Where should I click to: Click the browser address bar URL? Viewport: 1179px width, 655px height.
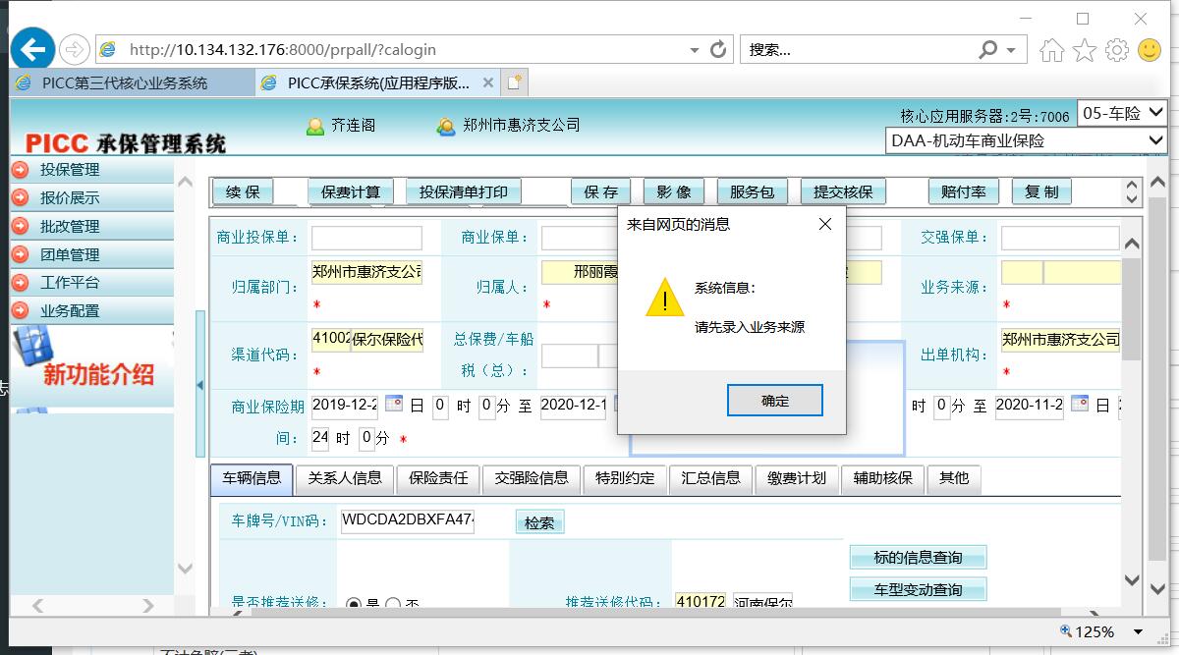[x=283, y=50]
